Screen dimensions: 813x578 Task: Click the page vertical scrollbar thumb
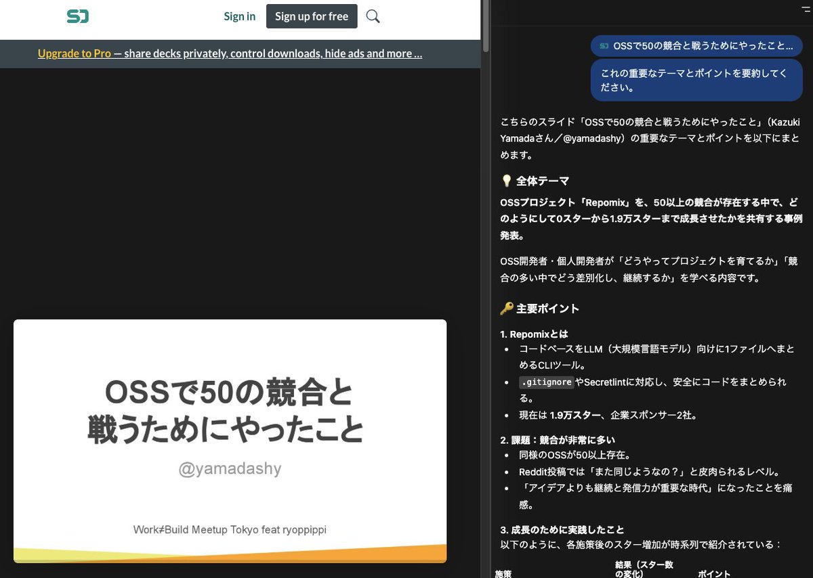pos(485,26)
